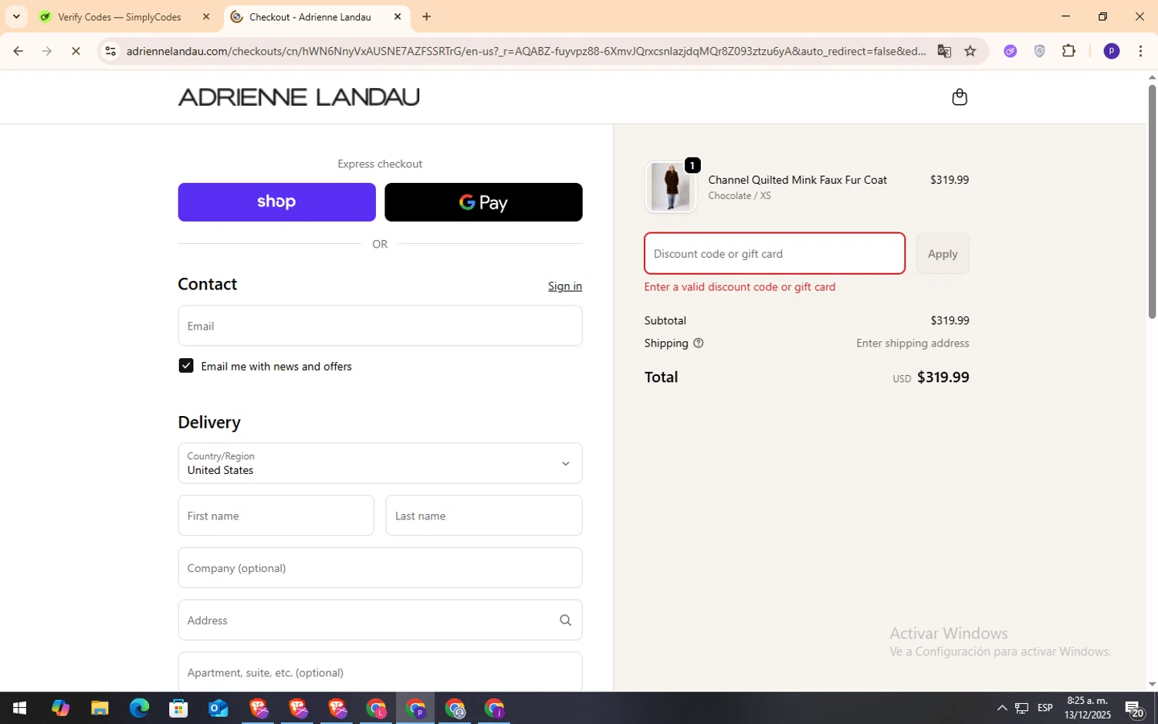Open File Explorer from taskbar
This screenshot has height=724, width=1158.
tap(100, 708)
